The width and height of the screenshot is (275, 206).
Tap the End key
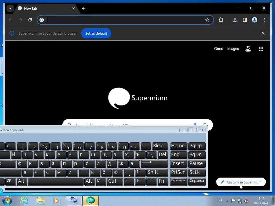(x=179, y=155)
